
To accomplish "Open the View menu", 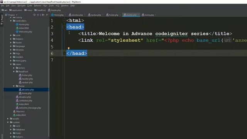I will (x=14, y=6).
